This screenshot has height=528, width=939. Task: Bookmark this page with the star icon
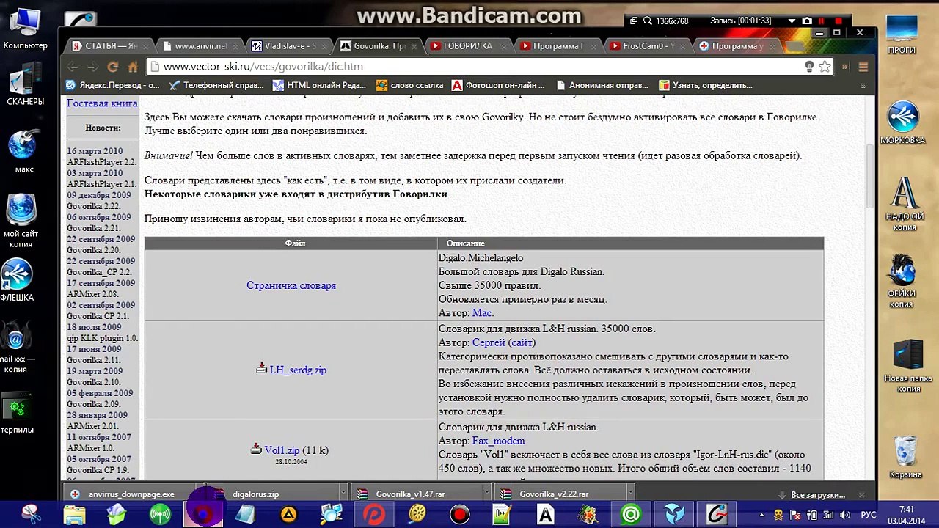click(825, 67)
